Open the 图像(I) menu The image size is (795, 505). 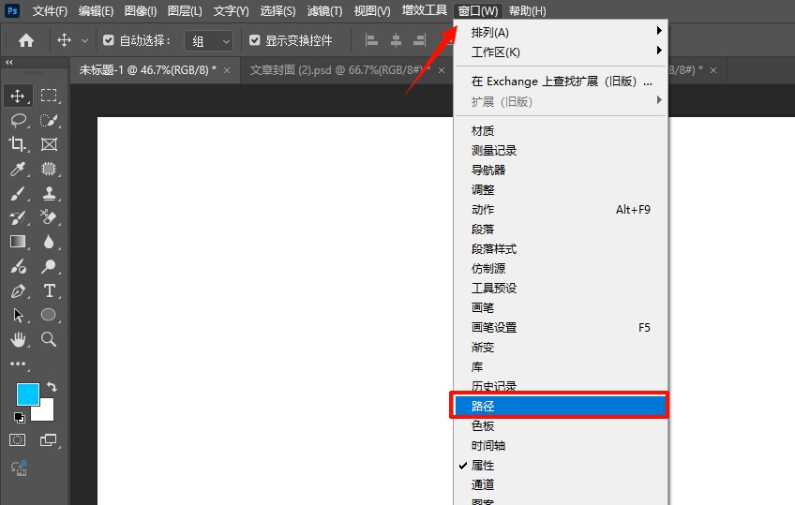[141, 10]
